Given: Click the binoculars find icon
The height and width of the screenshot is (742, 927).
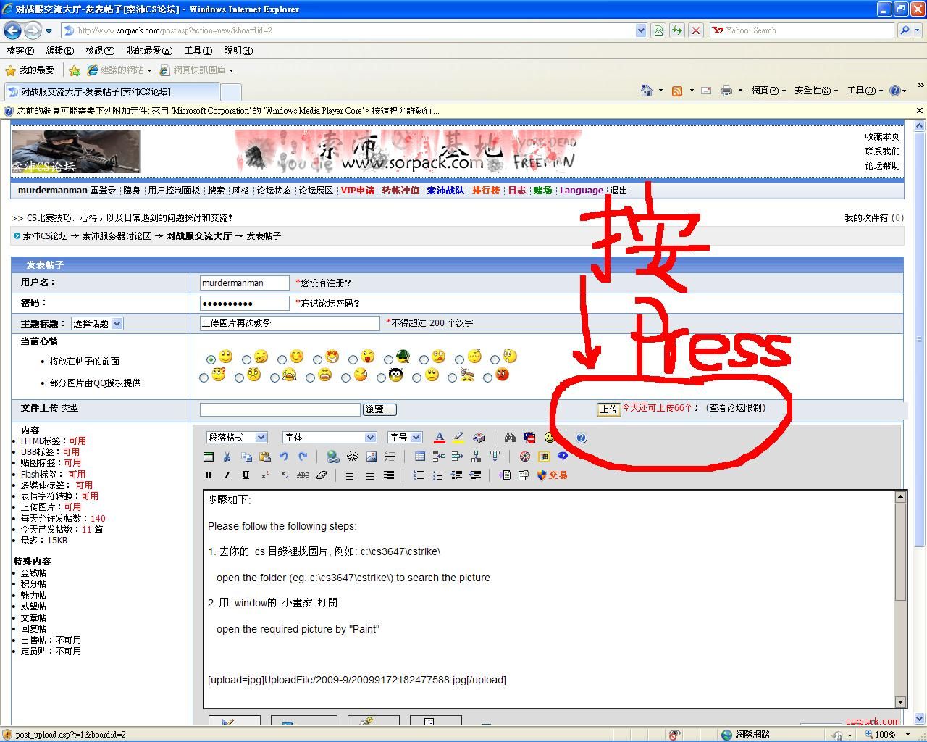Looking at the screenshot, I should [510, 438].
